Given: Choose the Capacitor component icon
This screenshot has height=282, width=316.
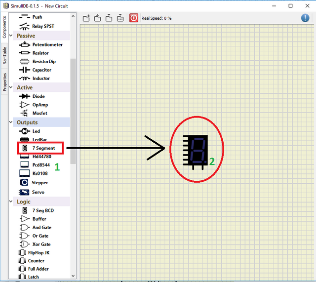Looking at the screenshot, I should pyautogui.click(x=24, y=70).
